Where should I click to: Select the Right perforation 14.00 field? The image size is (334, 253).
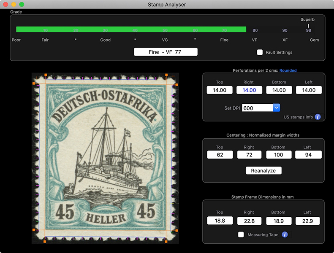click(249, 90)
